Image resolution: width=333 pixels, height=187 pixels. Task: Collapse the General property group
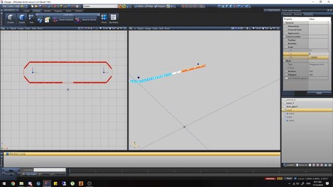point(285,23)
